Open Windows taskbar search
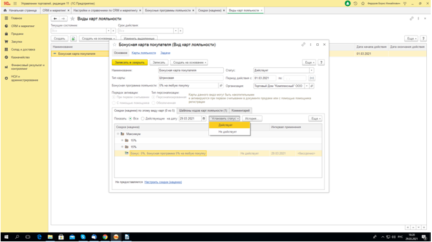This screenshot has height=242, width=432. [17, 237]
